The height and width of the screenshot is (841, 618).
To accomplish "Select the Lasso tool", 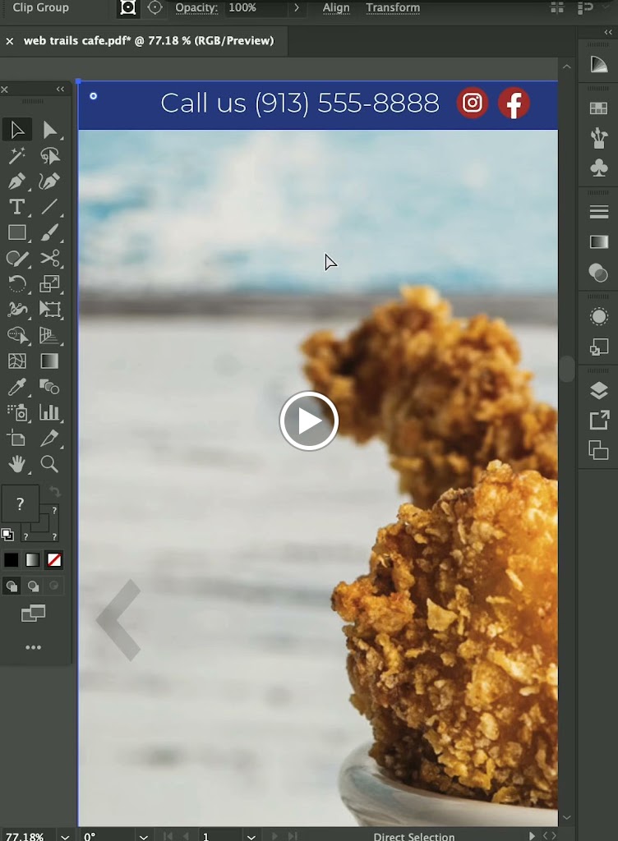I will click(50, 155).
